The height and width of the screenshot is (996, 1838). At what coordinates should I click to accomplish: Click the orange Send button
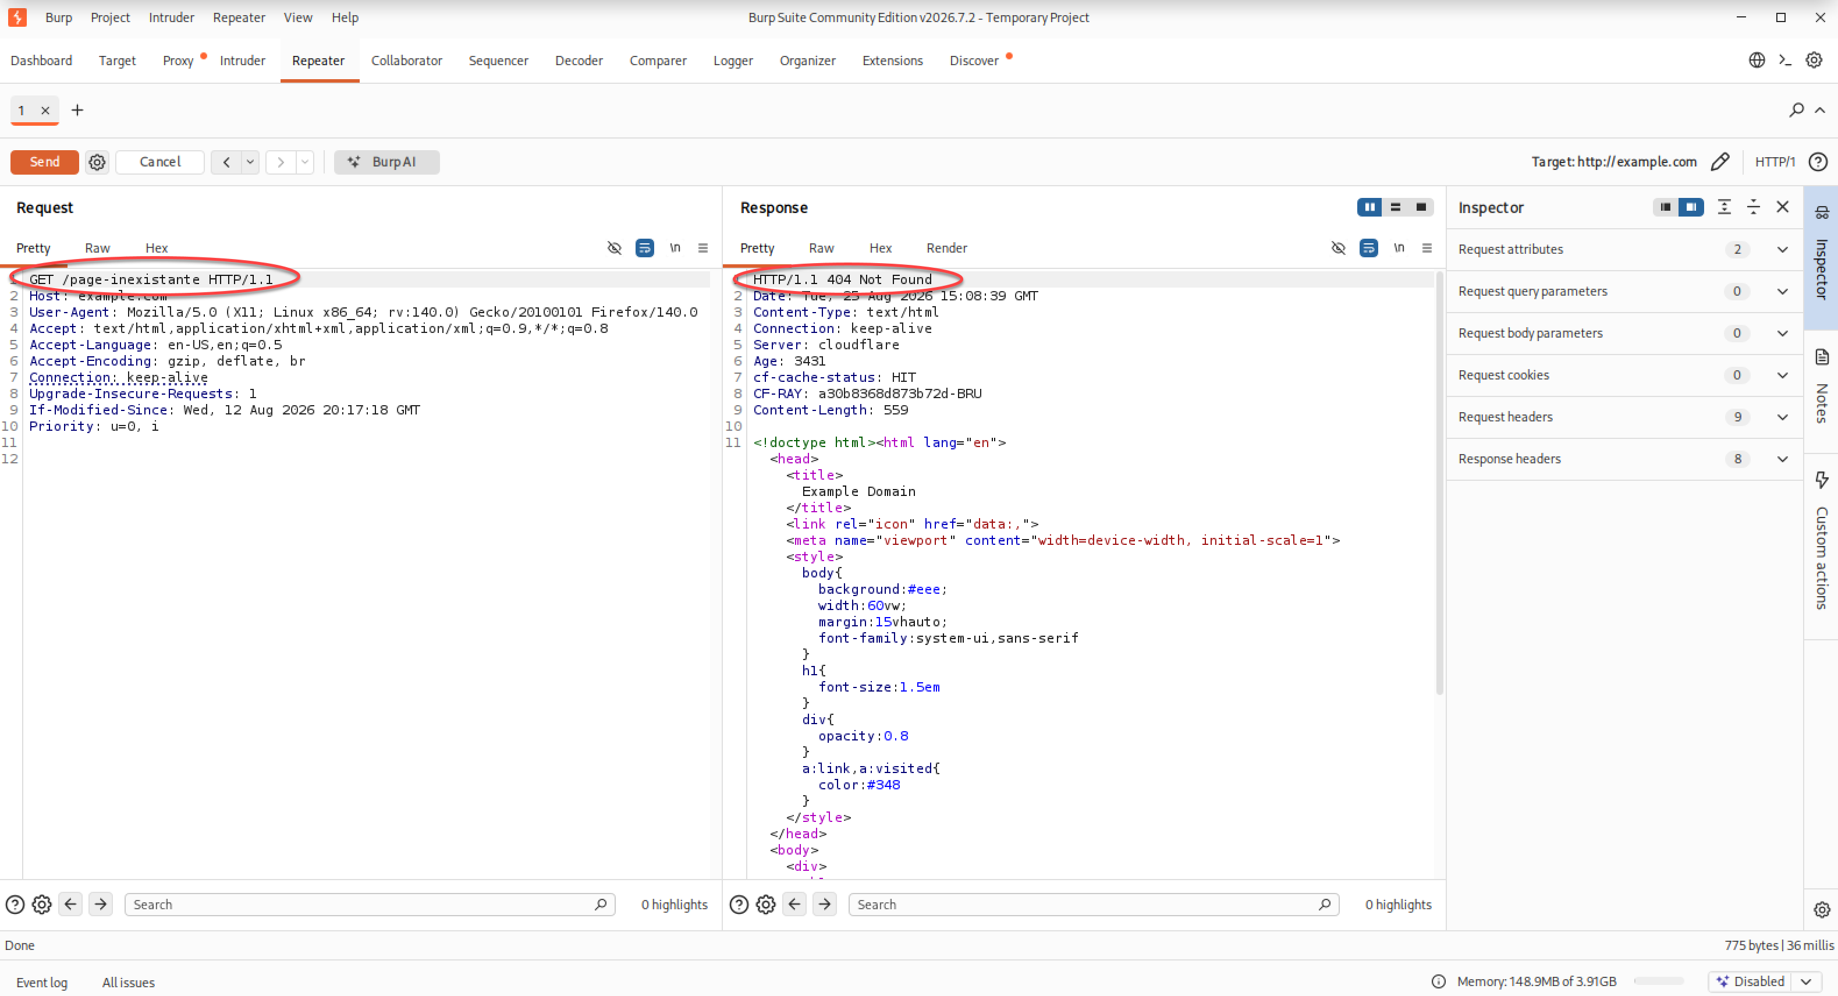point(44,162)
